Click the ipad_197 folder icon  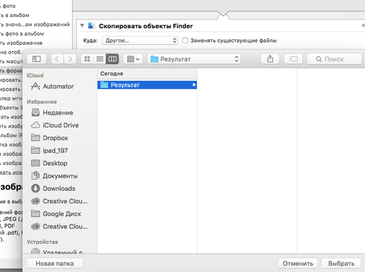click(36, 151)
